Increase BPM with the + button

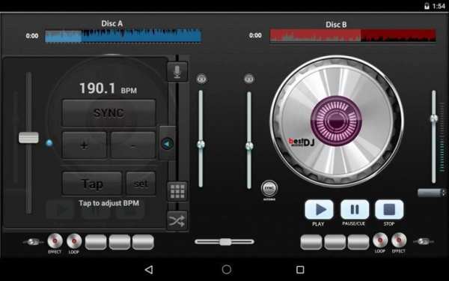pyautogui.click(x=84, y=145)
